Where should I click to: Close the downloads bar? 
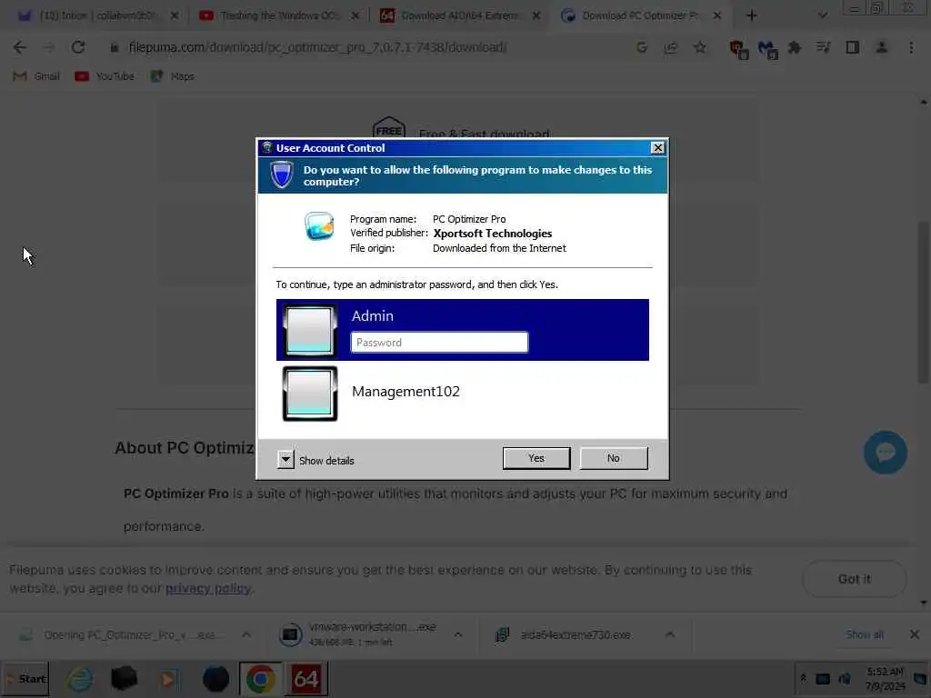point(915,634)
